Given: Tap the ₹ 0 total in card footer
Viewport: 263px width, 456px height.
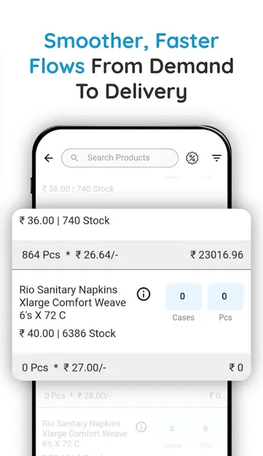Looking at the screenshot, I should 236,368.
